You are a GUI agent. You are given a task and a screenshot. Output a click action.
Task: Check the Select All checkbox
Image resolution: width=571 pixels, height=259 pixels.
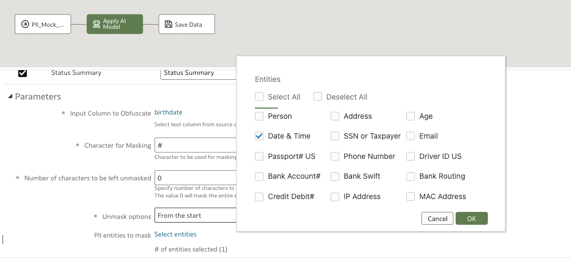point(259,97)
